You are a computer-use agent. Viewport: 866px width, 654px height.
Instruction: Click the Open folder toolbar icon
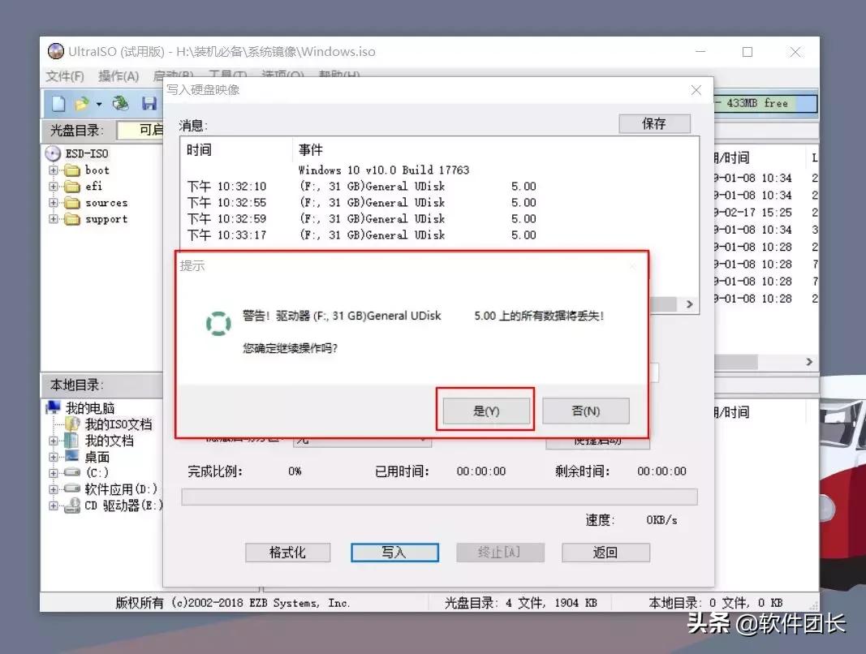tap(81, 102)
